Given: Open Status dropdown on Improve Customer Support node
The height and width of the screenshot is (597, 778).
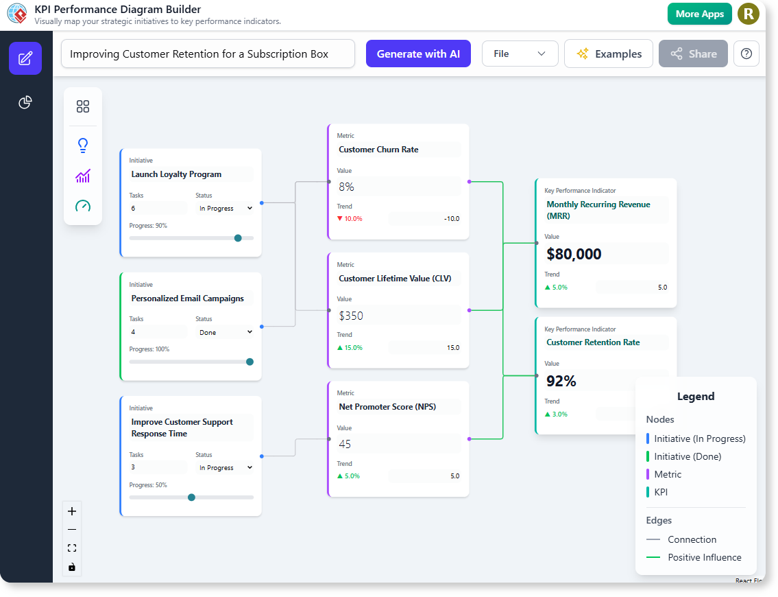Looking at the screenshot, I should (x=225, y=467).
